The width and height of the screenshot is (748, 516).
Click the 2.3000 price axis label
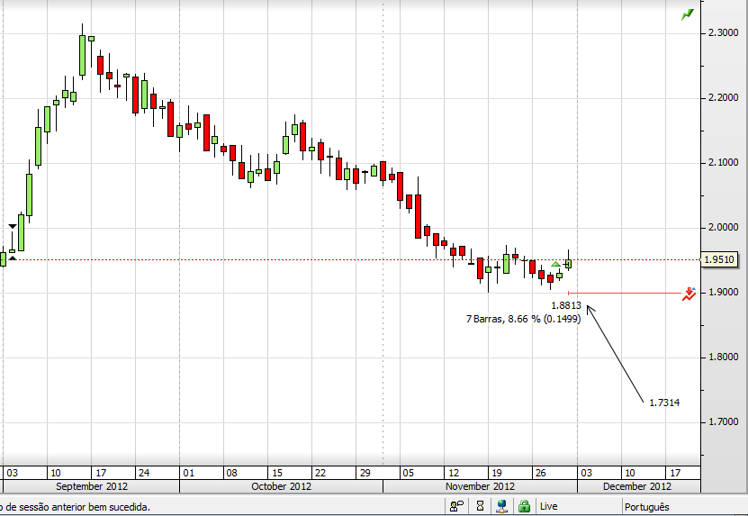tap(723, 32)
